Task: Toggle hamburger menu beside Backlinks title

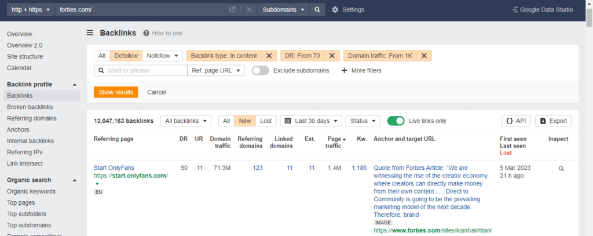Action: (90, 33)
